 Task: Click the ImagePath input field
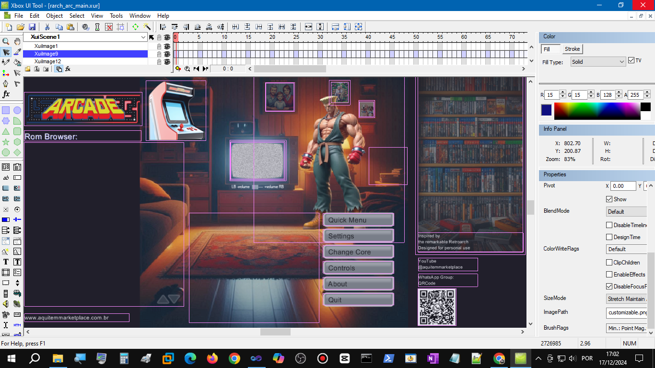pyautogui.click(x=627, y=312)
